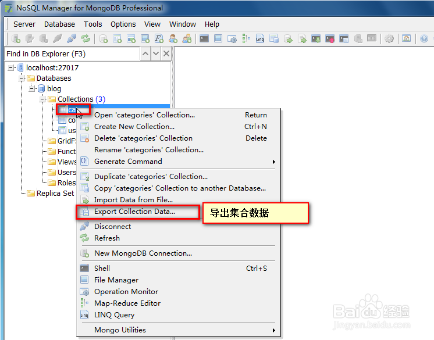This screenshot has height=340, width=434.
Task: Click the home page toolbar icon
Action: [x=406, y=38]
